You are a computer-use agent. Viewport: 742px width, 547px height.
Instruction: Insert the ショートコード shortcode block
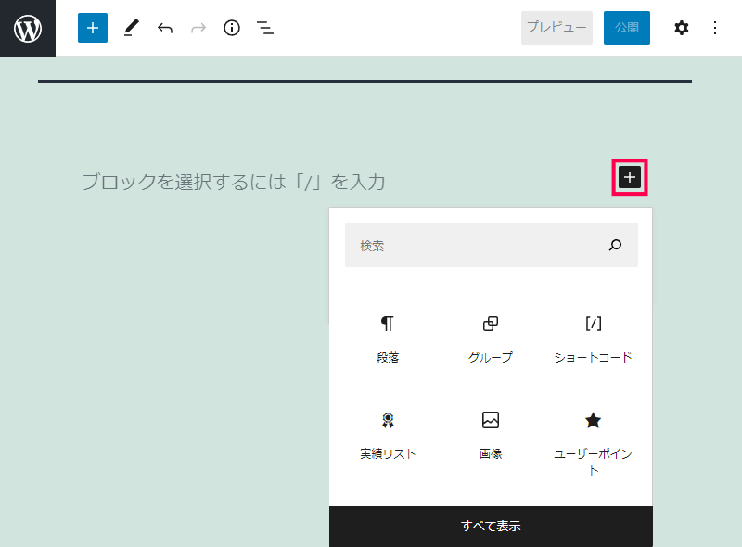coord(593,339)
